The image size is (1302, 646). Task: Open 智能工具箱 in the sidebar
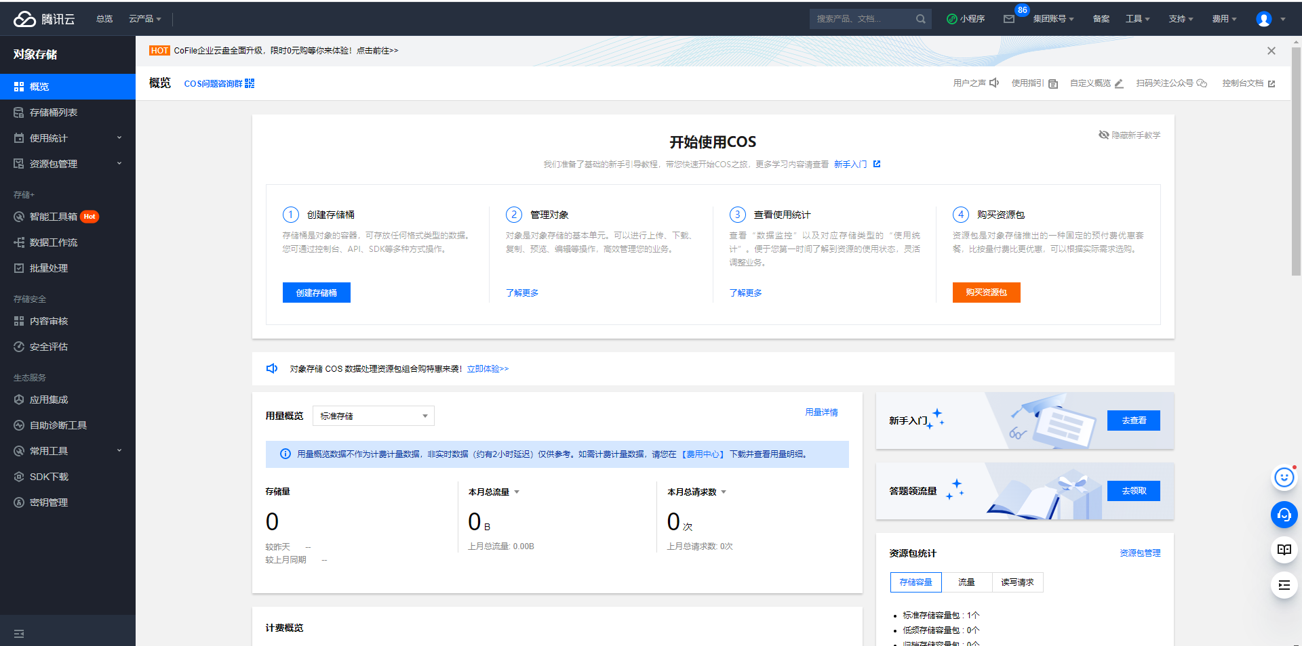tap(68, 217)
